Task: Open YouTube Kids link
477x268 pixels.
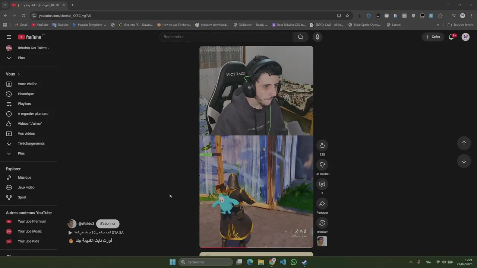Action: 29,241
